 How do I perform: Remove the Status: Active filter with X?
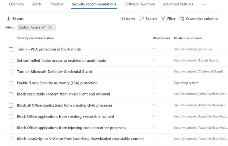[50, 27]
